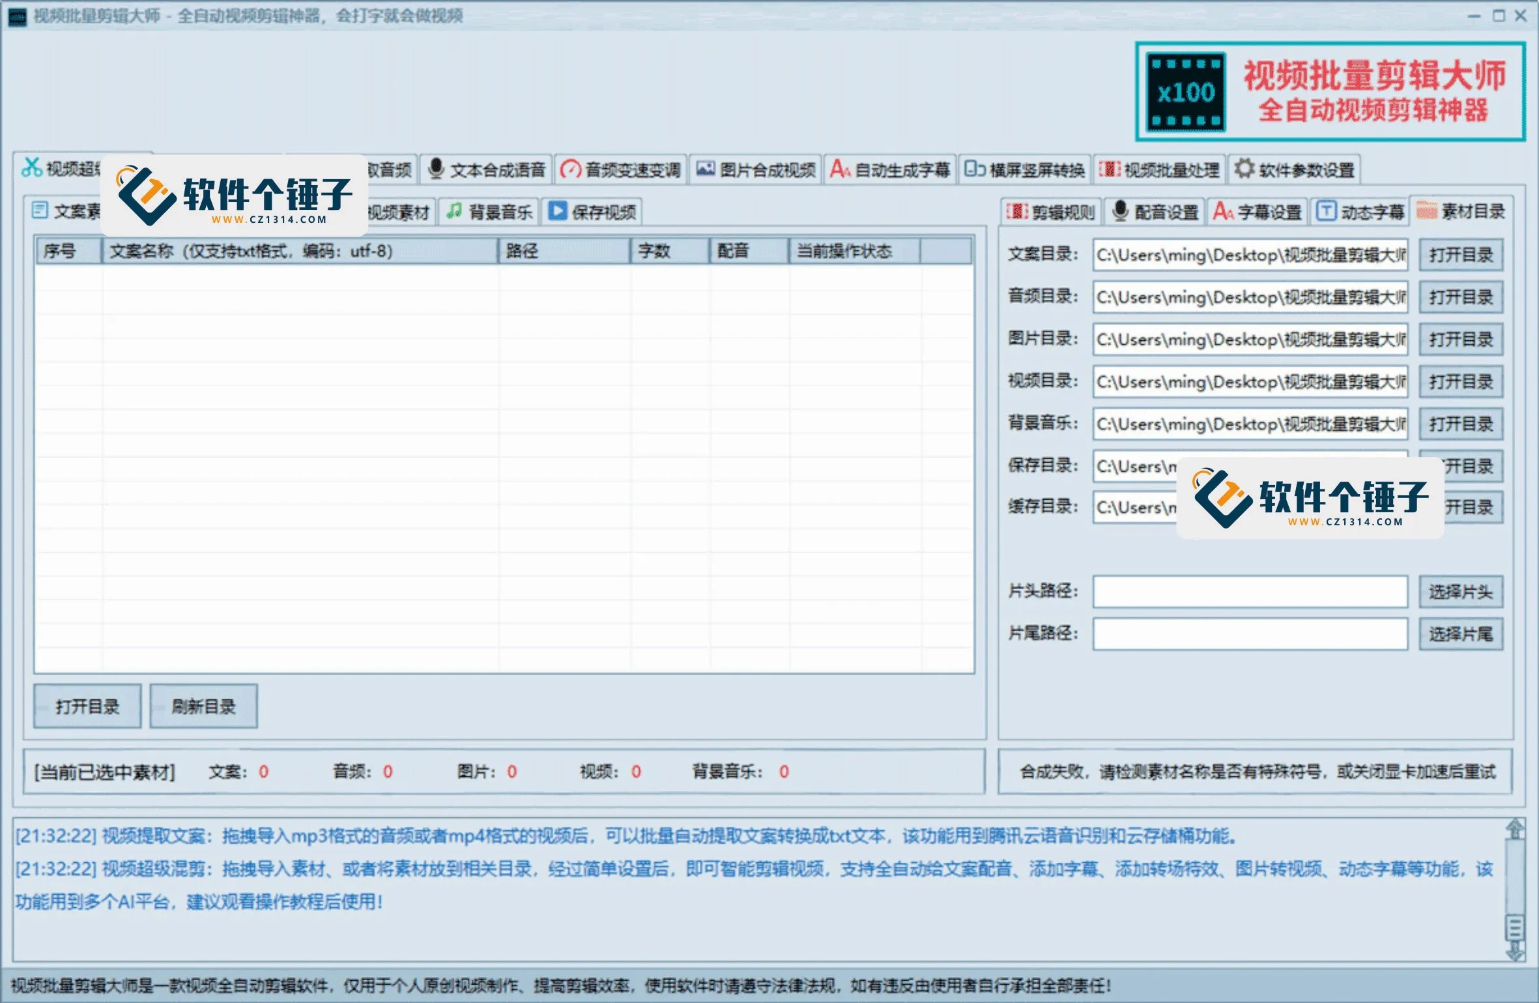Select the 剪辑规则 panel tab
This screenshot has width=1539, height=1003.
1051,212
